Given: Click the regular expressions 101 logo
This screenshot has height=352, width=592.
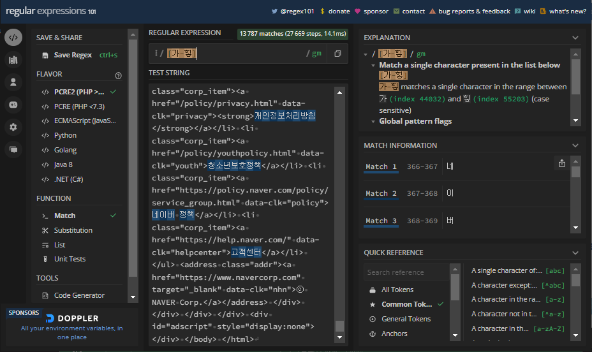Looking at the screenshot, I should tap(51, 11).
